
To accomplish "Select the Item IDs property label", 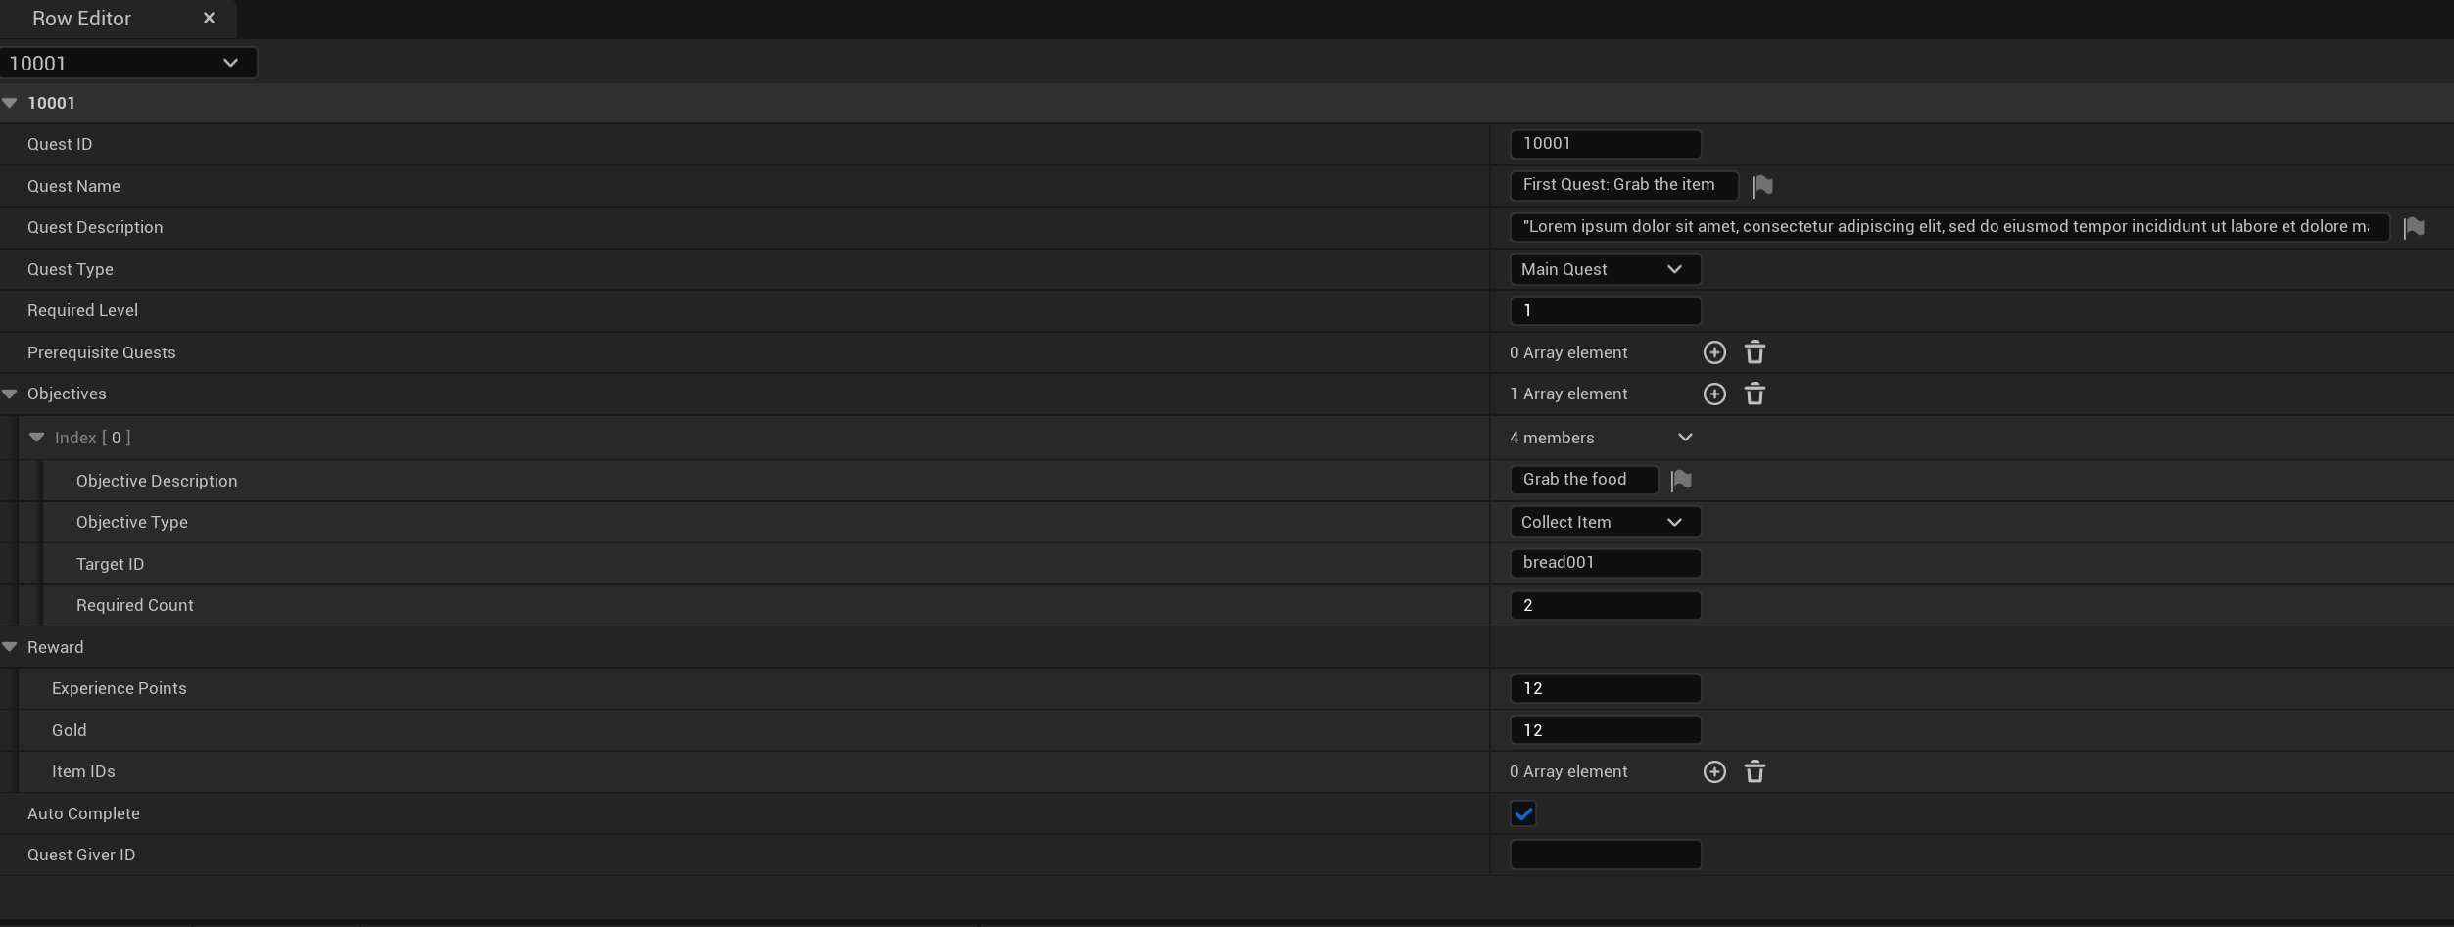I will coord(83,771).
